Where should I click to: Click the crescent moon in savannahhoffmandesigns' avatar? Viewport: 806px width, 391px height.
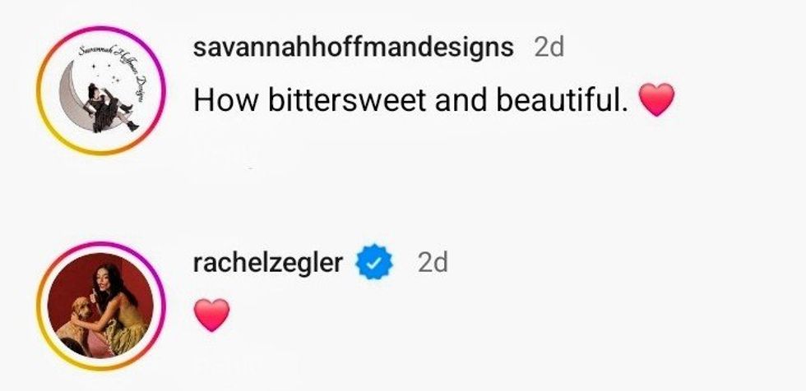tap(82, 107)
